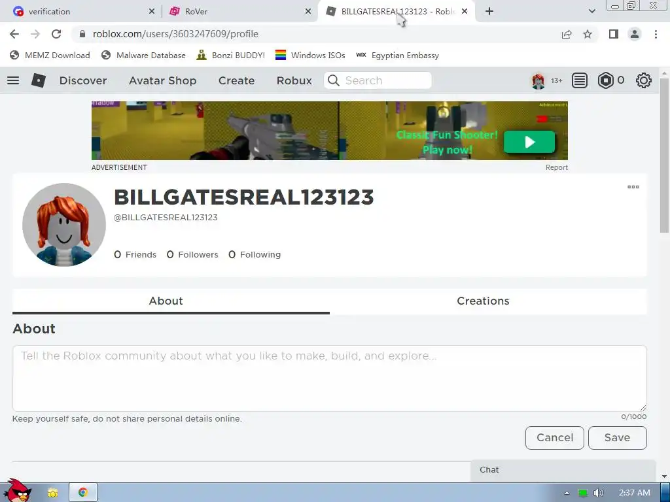Viewport: 670px width, 502px height.
Task: Click the volume speaker tray icon
Action: click(x=598, y=493)
